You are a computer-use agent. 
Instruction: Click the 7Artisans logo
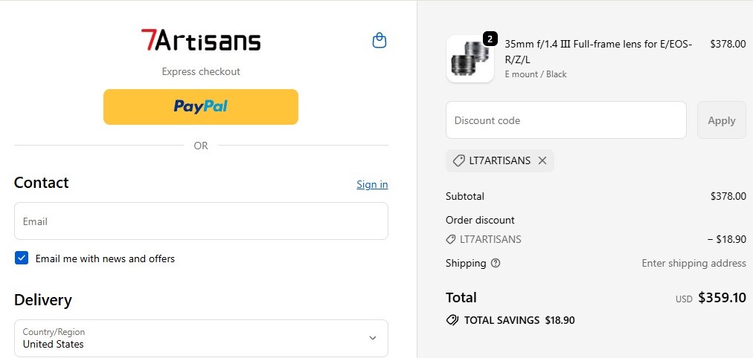coord(201,40)
